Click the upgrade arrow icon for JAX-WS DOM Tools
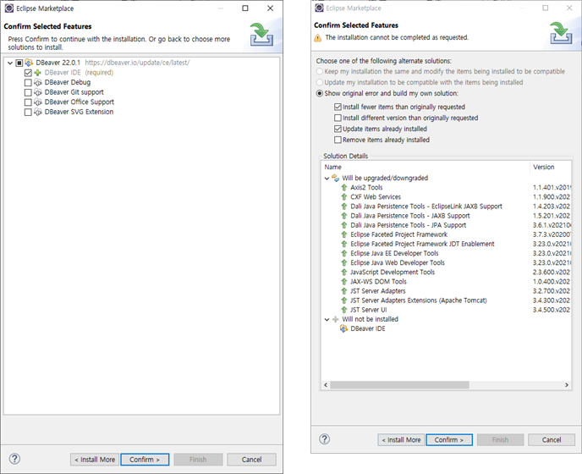Screen dimensions: 582x474 pos(344,282)
